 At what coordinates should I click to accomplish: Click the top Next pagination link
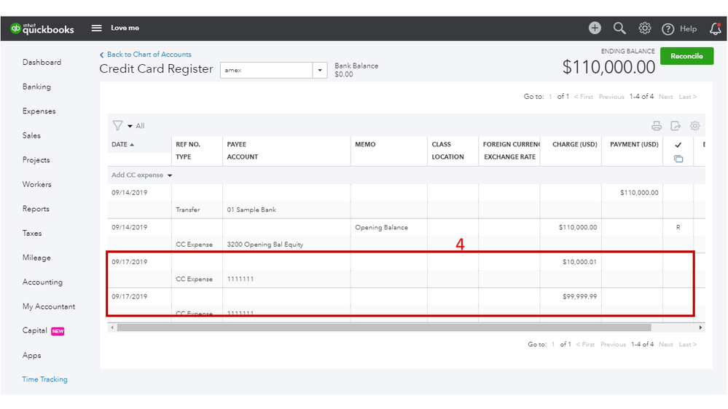click(666, 97)
